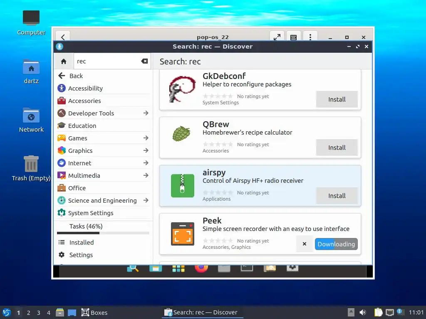The height and width of the screenshot is (319, 426).
Task: Expand Science and Engineering arrow
Action: [x=146, y=200]
